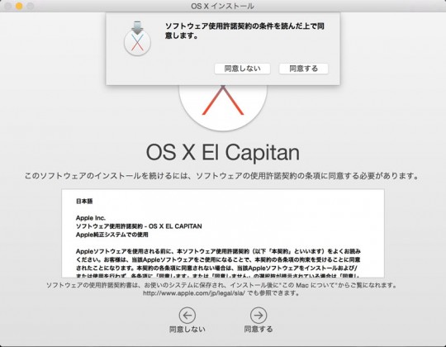Click the right-arrow circle icon for 同意する
The image size is (446, 347).
259,315
